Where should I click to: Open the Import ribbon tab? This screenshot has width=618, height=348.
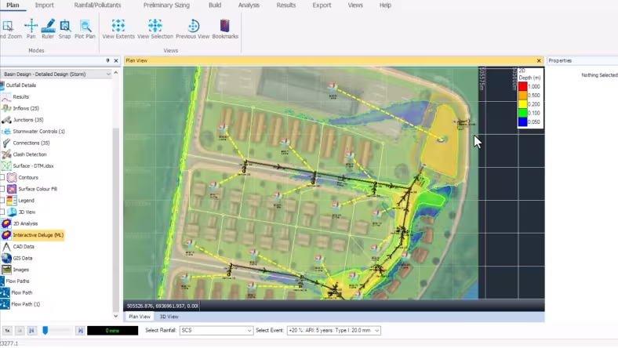tap(44, 5)
